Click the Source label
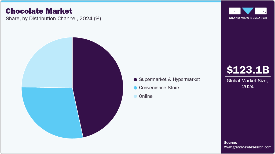Image resolution: width=275 pixels, height=154 pixels. pyautogui.click(x=230, y=143)
